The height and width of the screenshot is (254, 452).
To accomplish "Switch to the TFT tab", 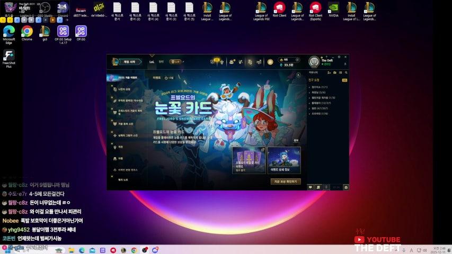I will [161, 61].
